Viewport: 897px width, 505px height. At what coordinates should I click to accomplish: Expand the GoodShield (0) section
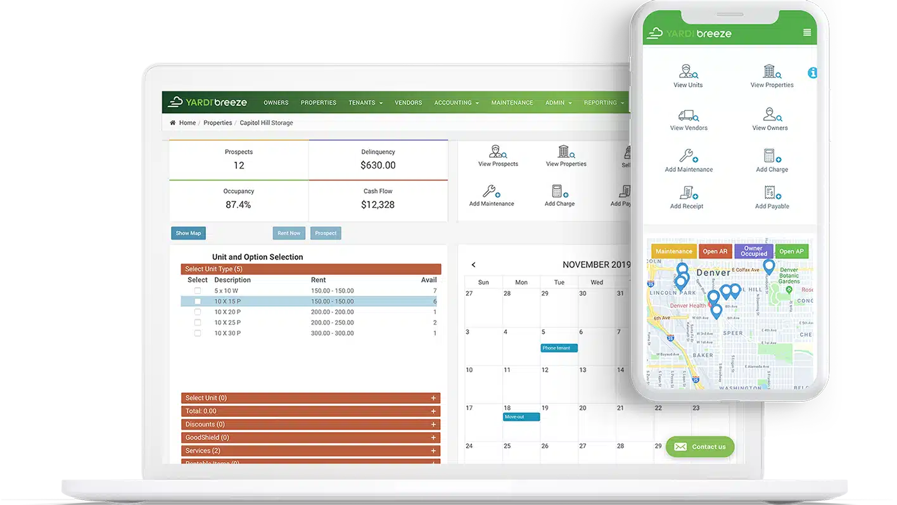click(x=310, y=438)
